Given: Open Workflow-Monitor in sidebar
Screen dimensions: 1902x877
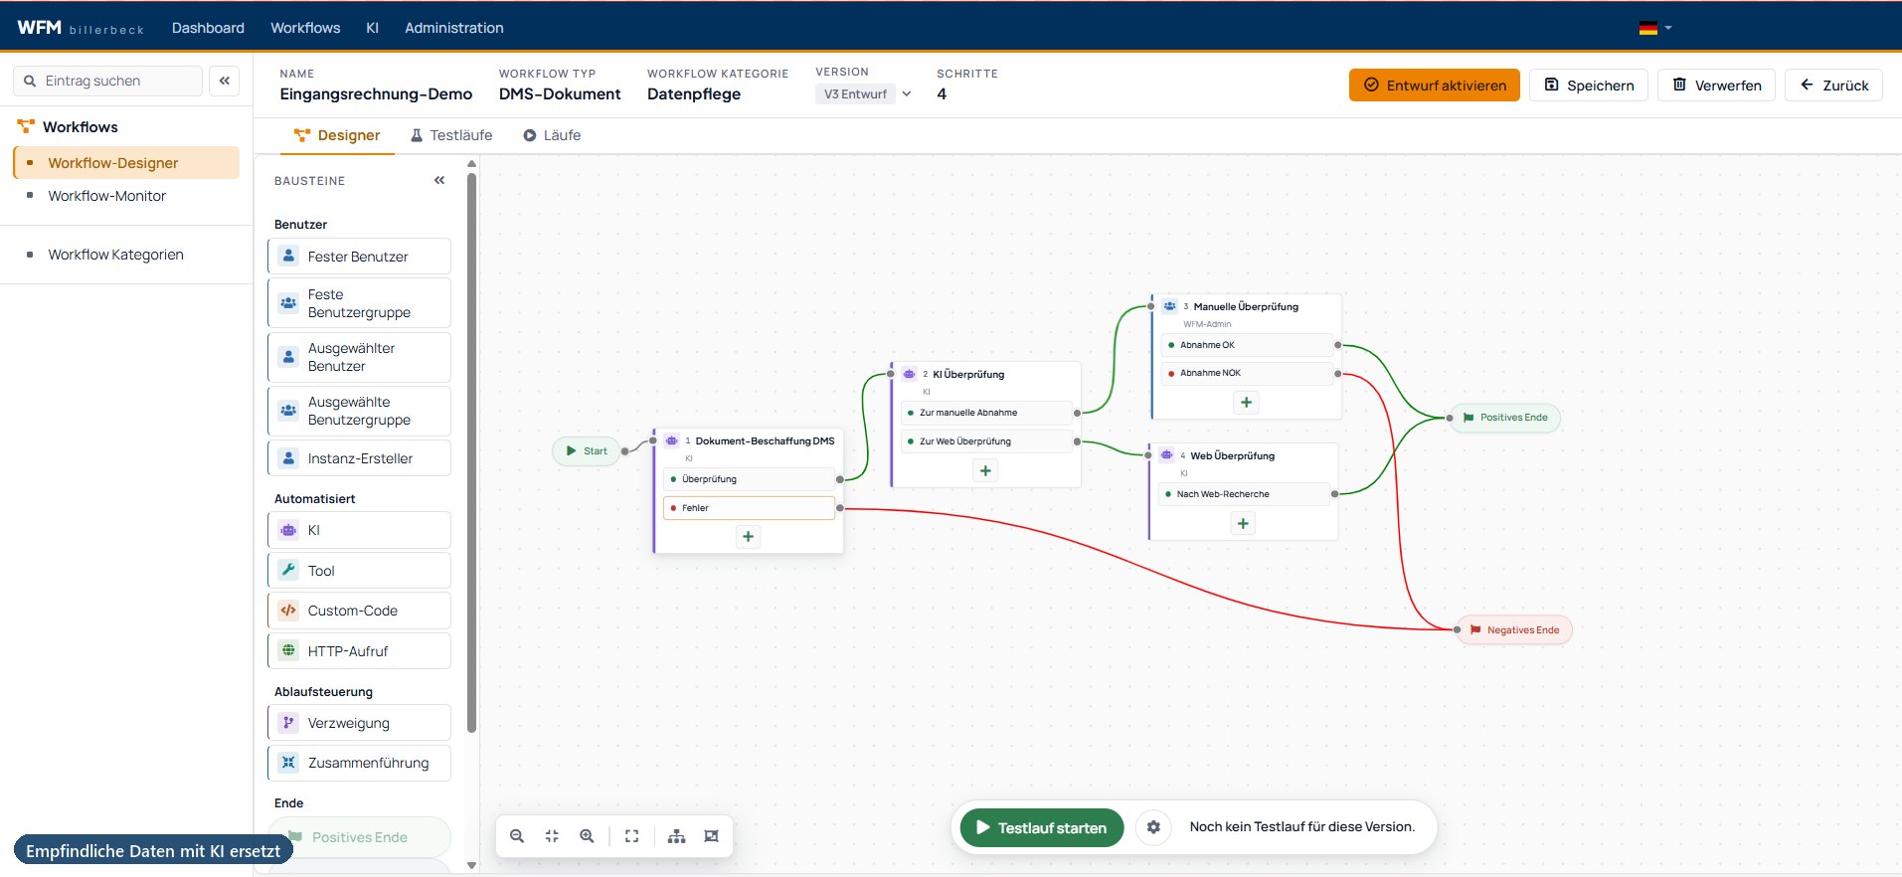Looking at the screenshot, I should (107, 196).
